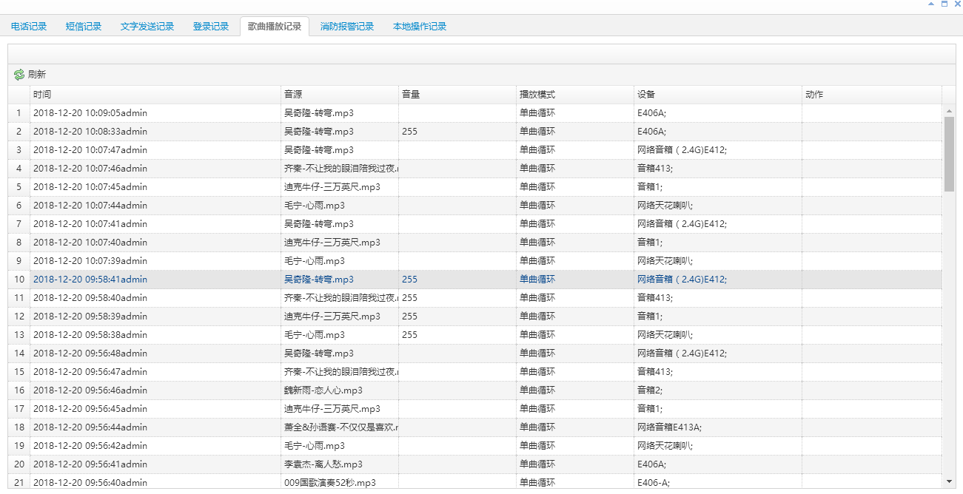Click the pin/collapse arrow icon at top right
This screenshot has width=963, height=494.
coord(930,4)
